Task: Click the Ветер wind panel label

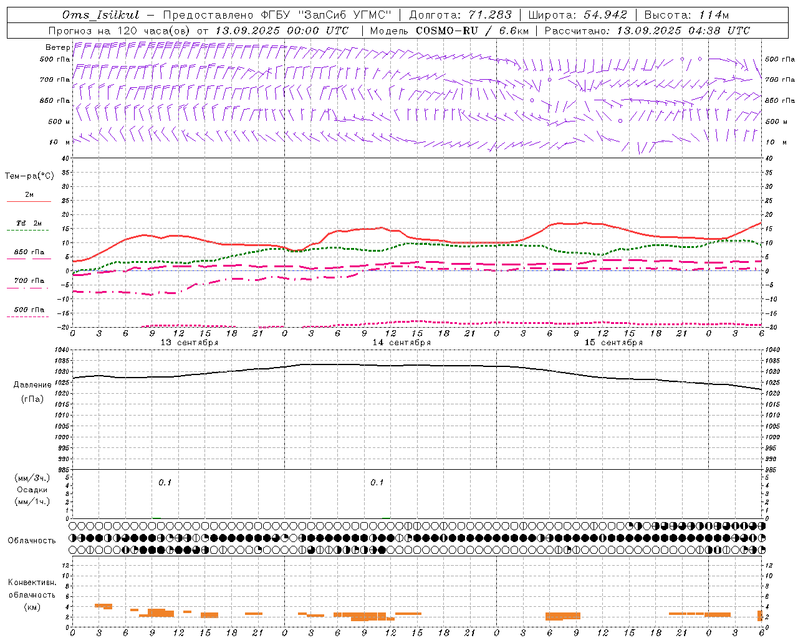Action: (57, 47)
